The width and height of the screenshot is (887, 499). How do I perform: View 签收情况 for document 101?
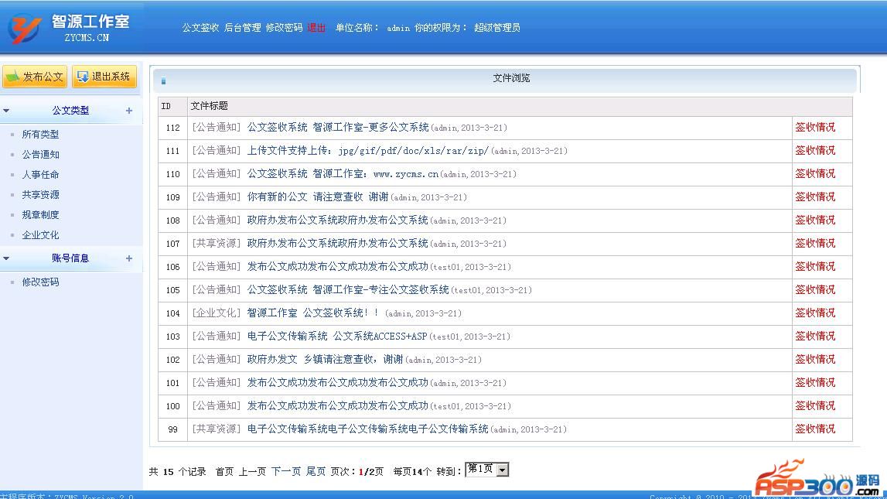pyautogui.click(x=815, y=382)
